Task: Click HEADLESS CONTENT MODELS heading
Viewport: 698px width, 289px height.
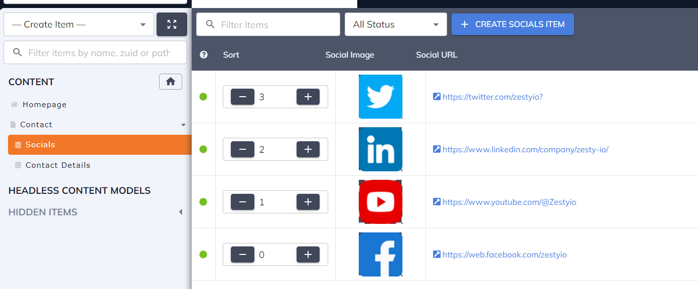Action: click(80, 190)
